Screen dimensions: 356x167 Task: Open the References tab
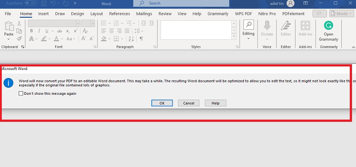click(x=120, y=14)
